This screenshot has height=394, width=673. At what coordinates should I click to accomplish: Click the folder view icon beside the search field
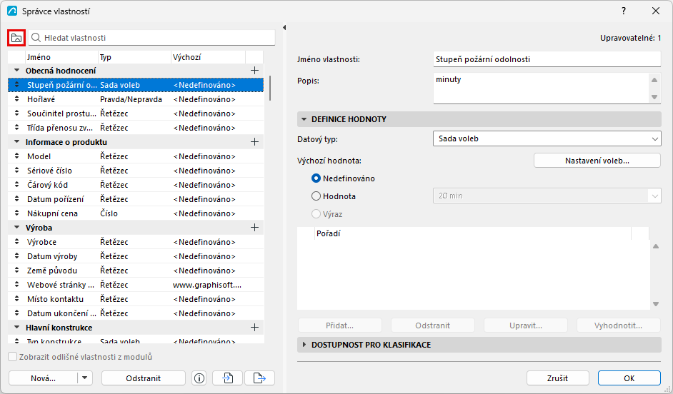(x=16, y=38)
